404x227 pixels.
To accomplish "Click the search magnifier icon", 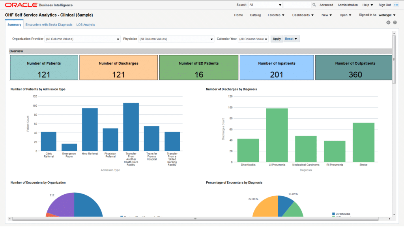I will click(314, 5).
